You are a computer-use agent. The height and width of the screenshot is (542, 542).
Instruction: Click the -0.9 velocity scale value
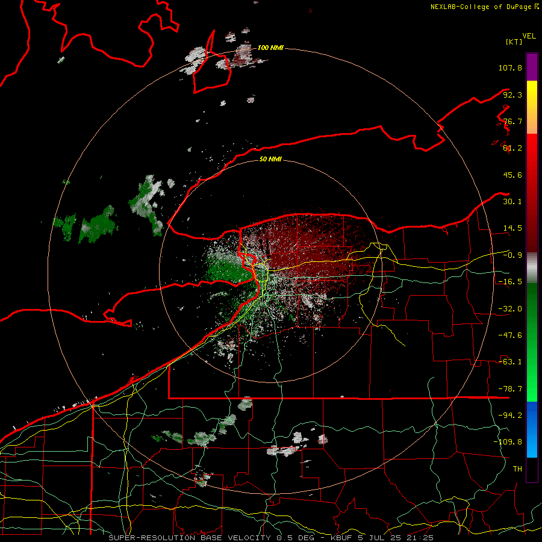pyautogui.click(x=512, y=255)
